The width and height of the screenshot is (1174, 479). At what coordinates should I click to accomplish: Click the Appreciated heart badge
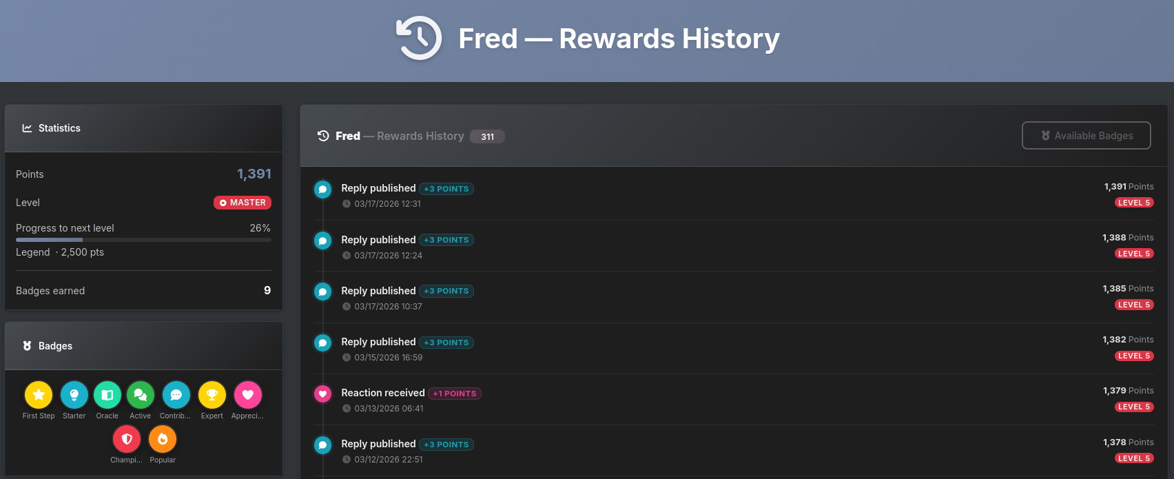point(248,395)
